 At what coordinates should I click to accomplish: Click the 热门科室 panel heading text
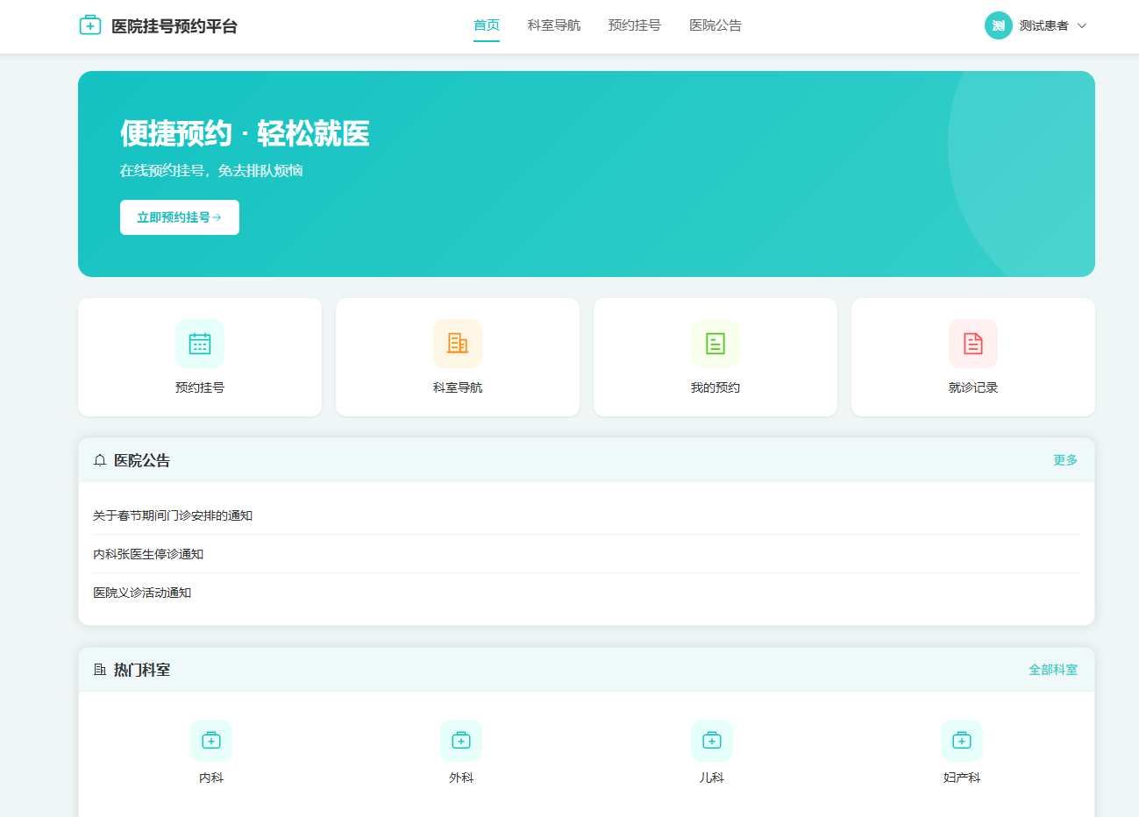pyautogui.click(x=142, y=670)
